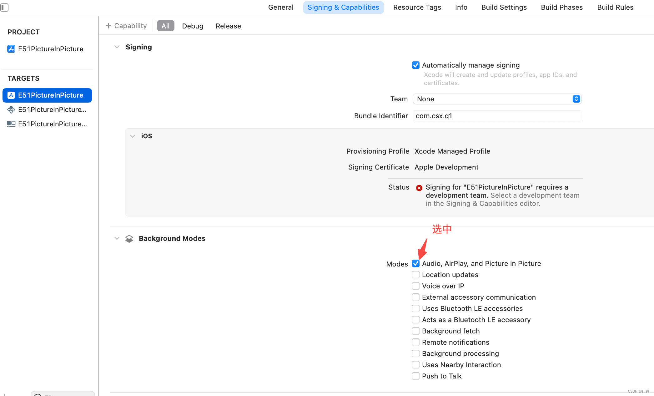Enable the Location updates background mode
The width and height of the screenshot is (654, 396).
[416, 275]
